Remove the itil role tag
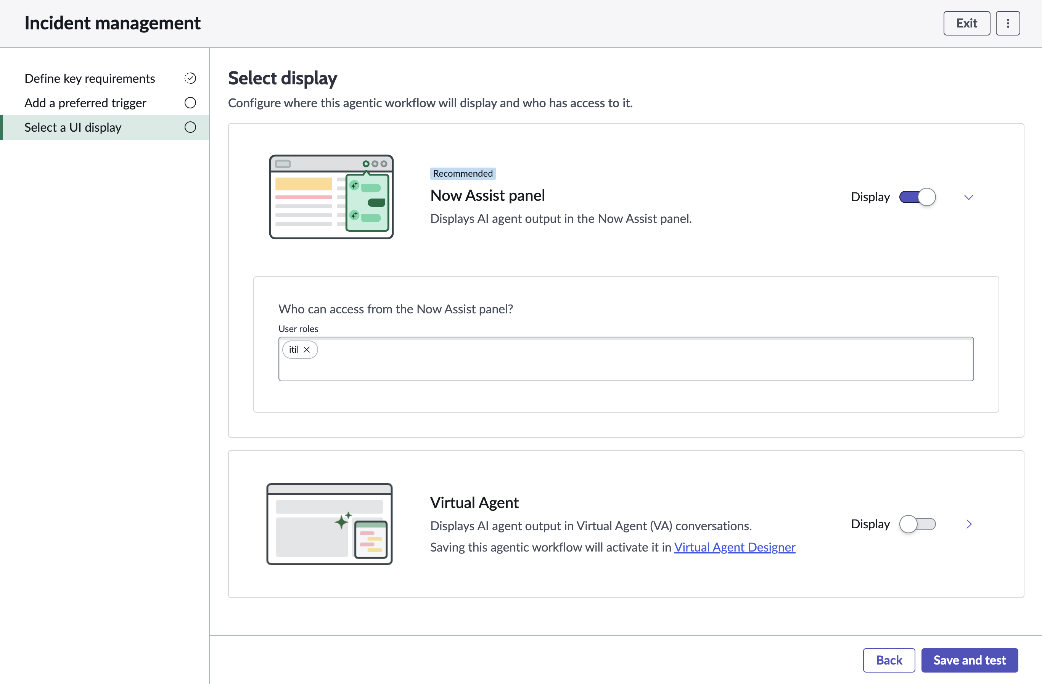Screen dimensions: 1042x684 coord(307,349)
